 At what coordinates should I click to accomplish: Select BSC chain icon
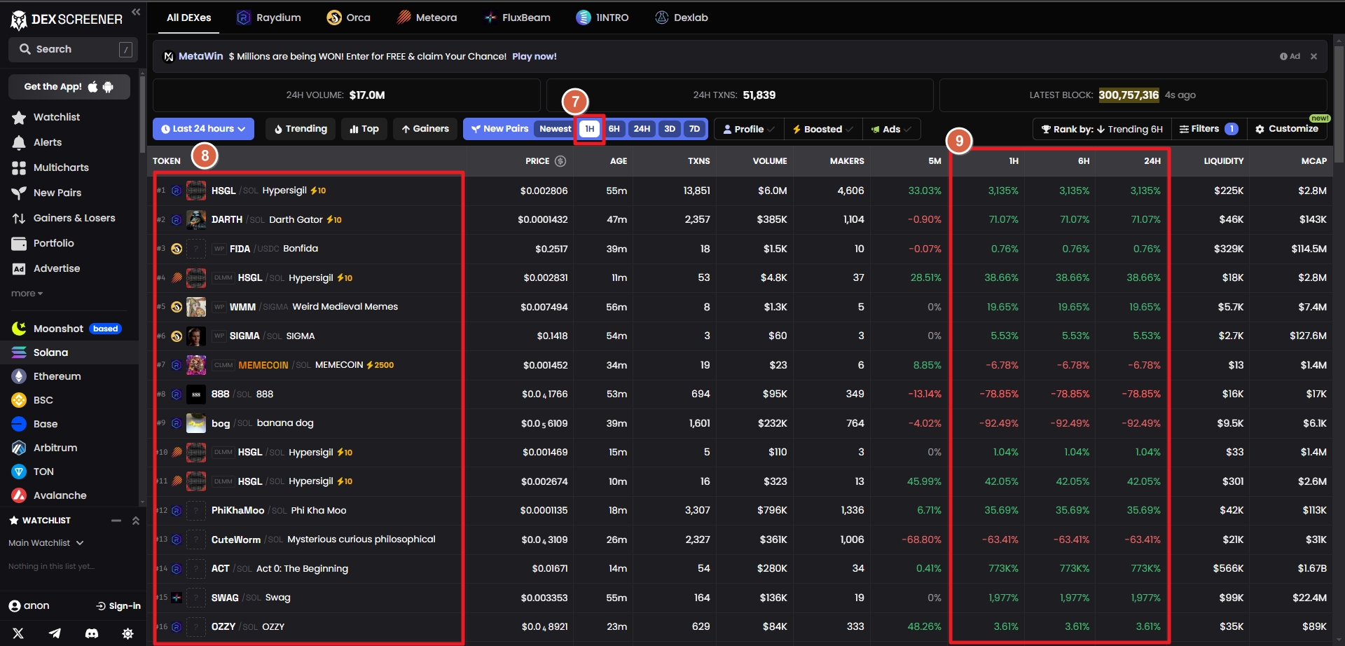point(19,400)
